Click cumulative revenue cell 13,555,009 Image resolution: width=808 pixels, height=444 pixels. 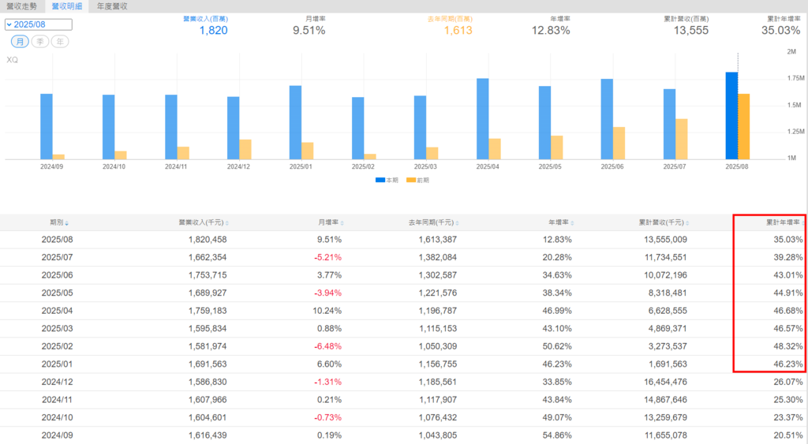tap(665, 240)
